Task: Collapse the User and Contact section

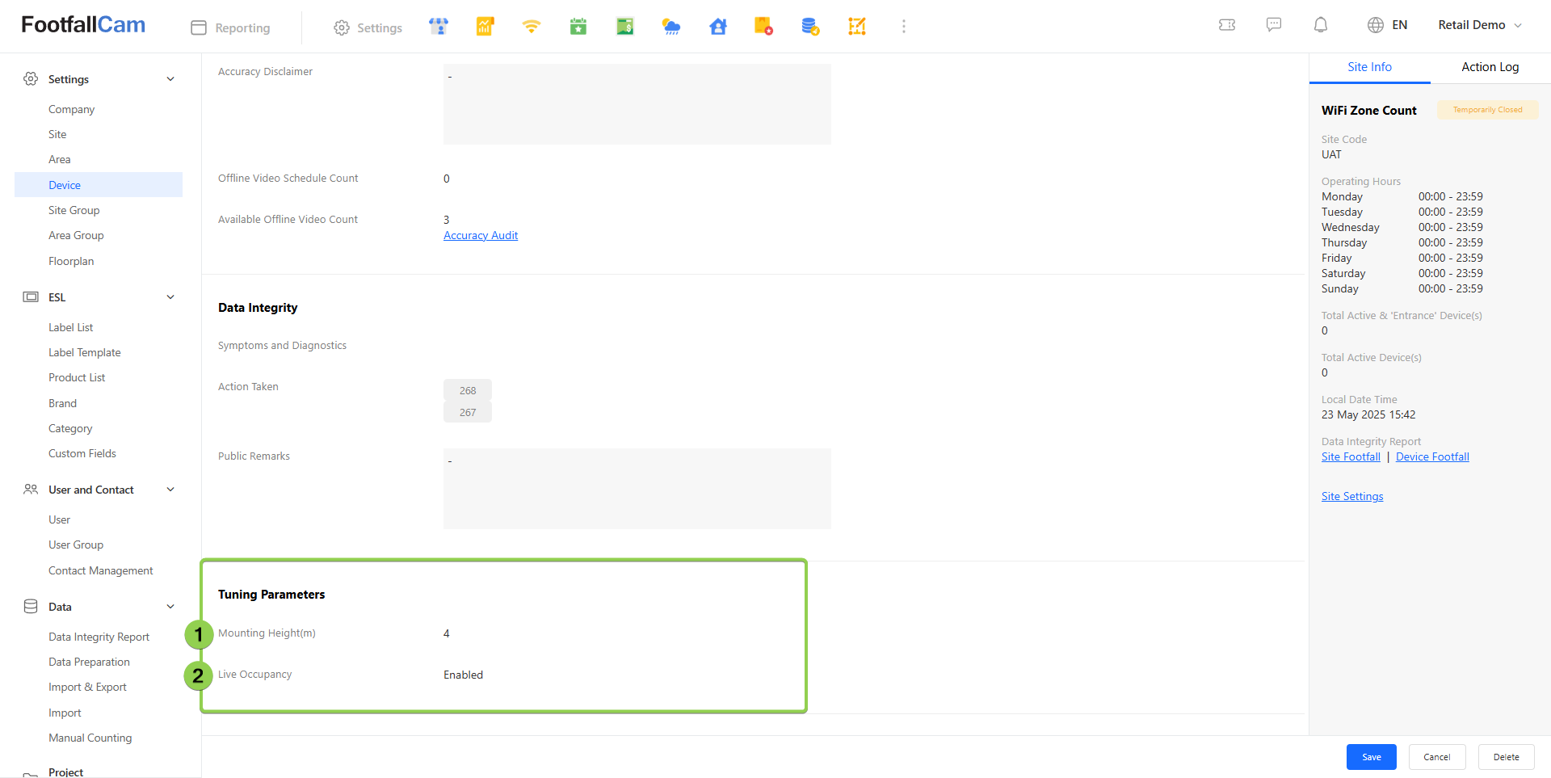Action: [170, 490]
